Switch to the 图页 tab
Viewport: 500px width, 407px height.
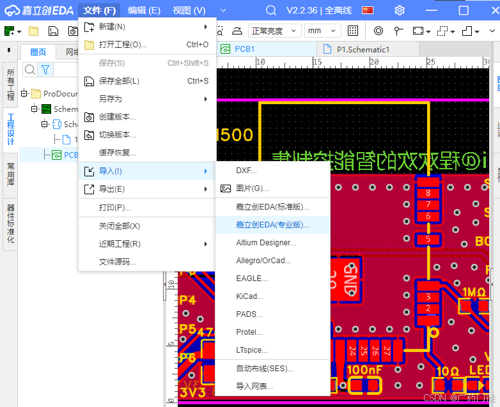click(38, 52)
